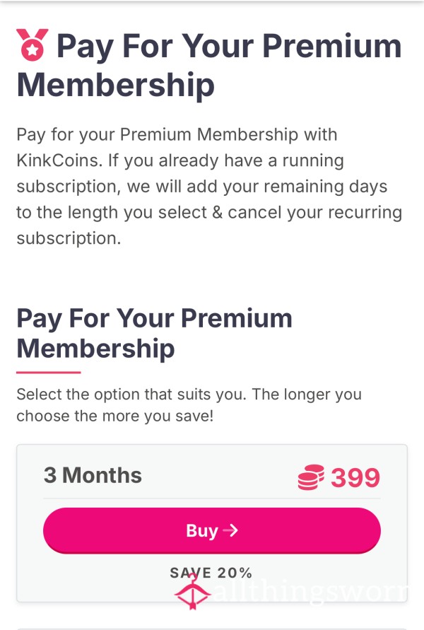Click the 399 coin price
Screen dimensions: 424x630
pyautogui.click(x=355, y=477)
